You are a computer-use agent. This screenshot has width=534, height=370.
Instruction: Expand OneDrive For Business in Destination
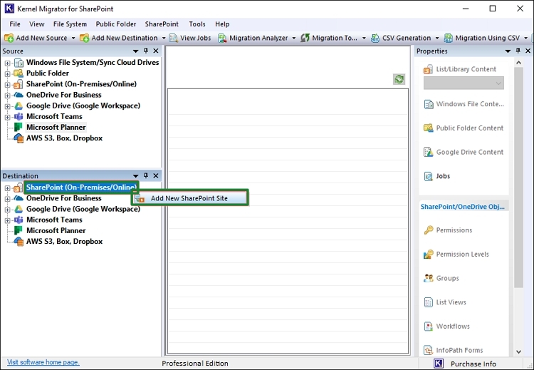8,199
